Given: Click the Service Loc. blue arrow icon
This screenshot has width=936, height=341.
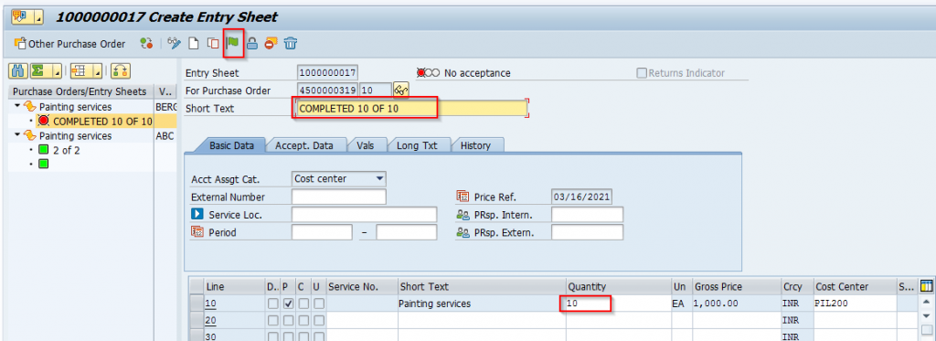Looking at the screenshot, I should pos(197,214).
